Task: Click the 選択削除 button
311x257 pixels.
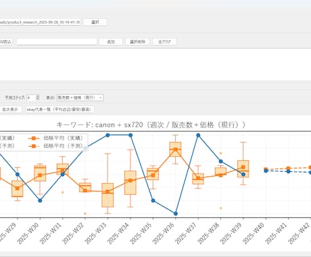Action: click(x=137, y=42)
